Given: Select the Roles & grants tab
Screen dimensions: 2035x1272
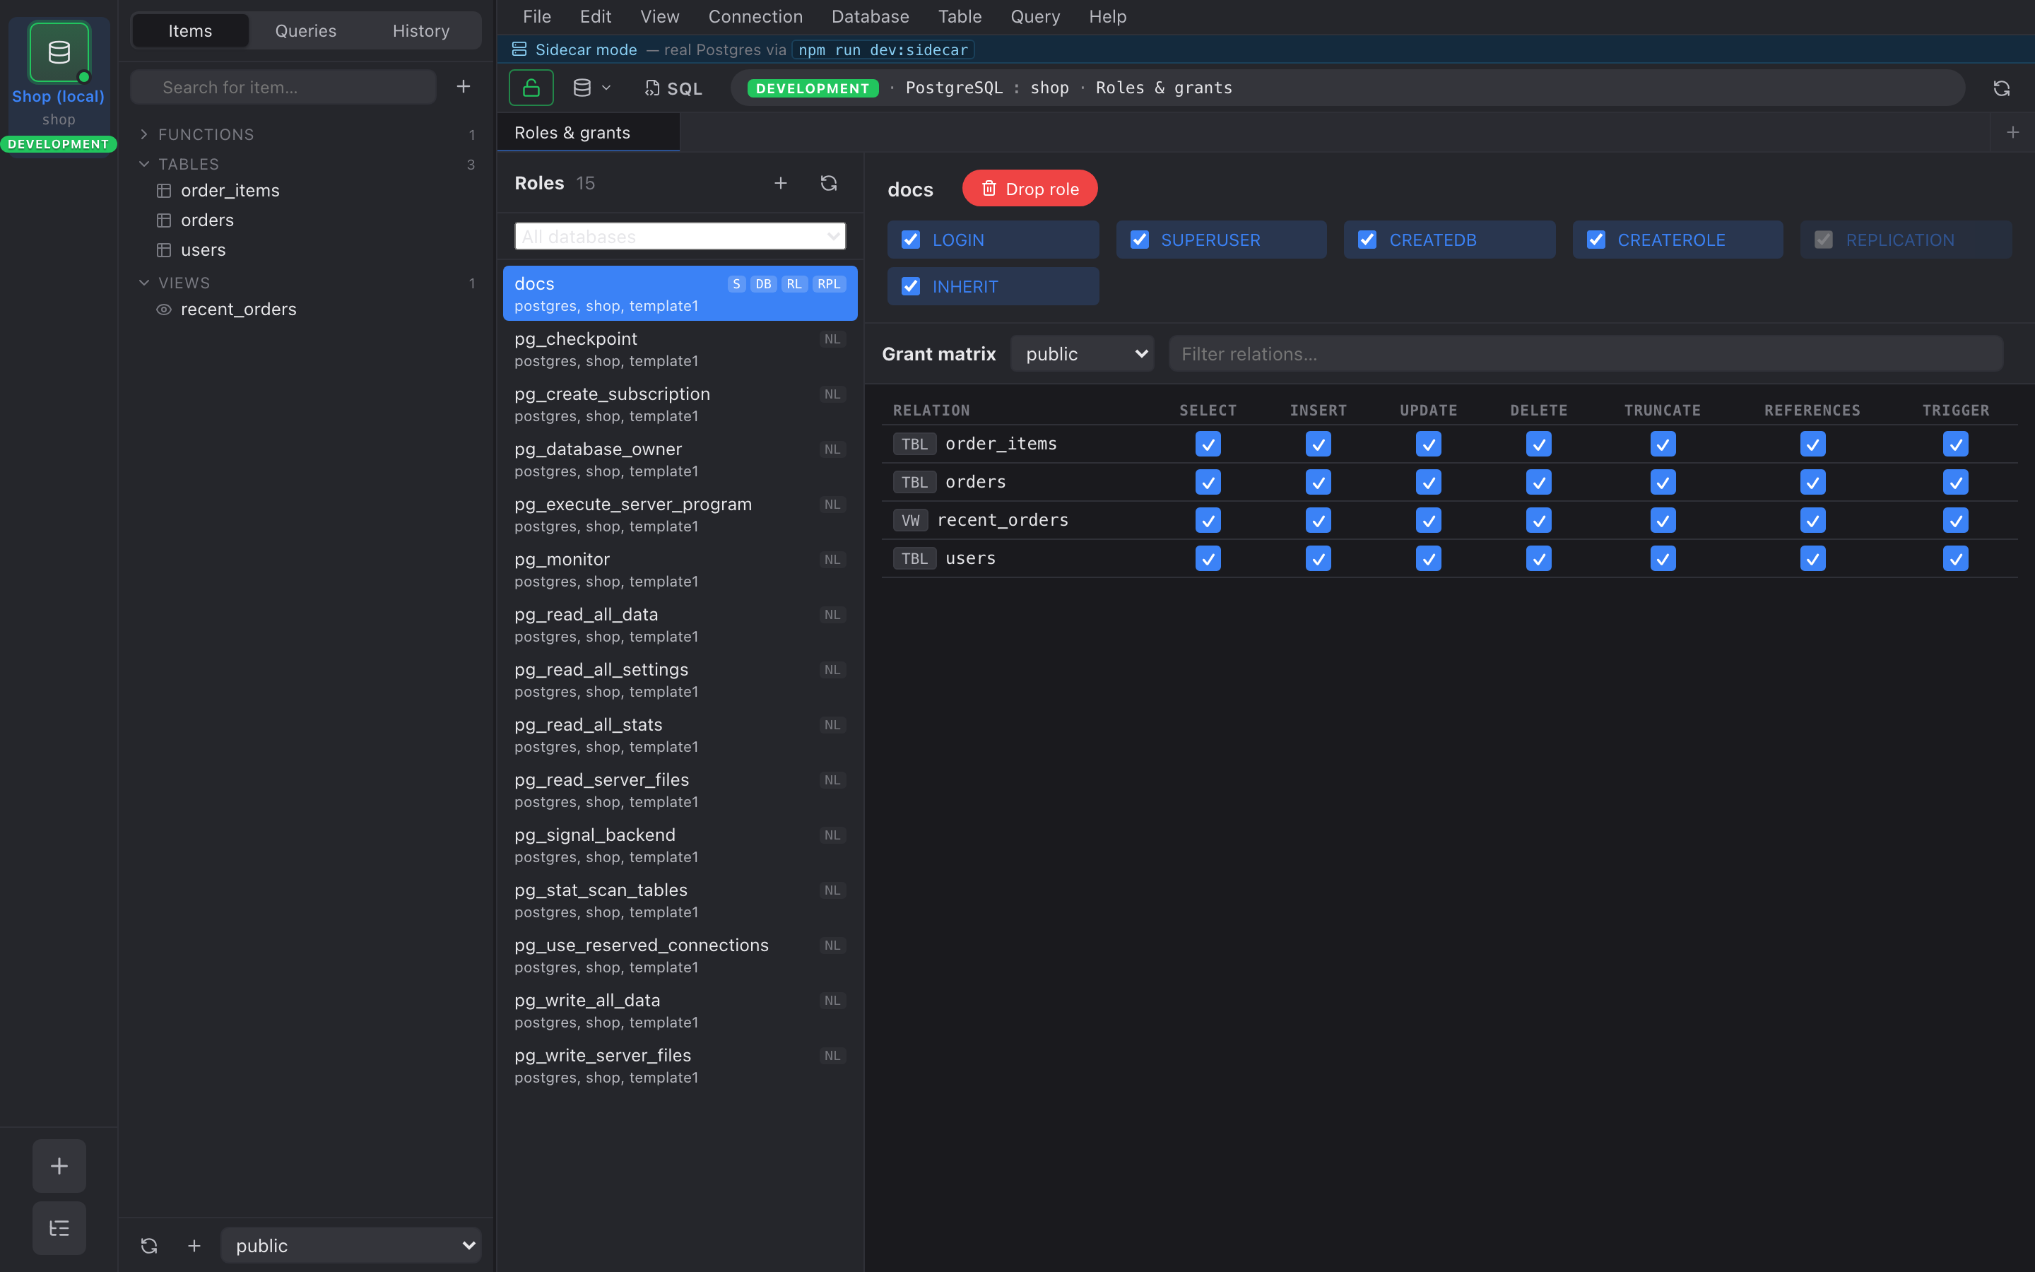Looking at the screenshot, I should coord(589,133).
